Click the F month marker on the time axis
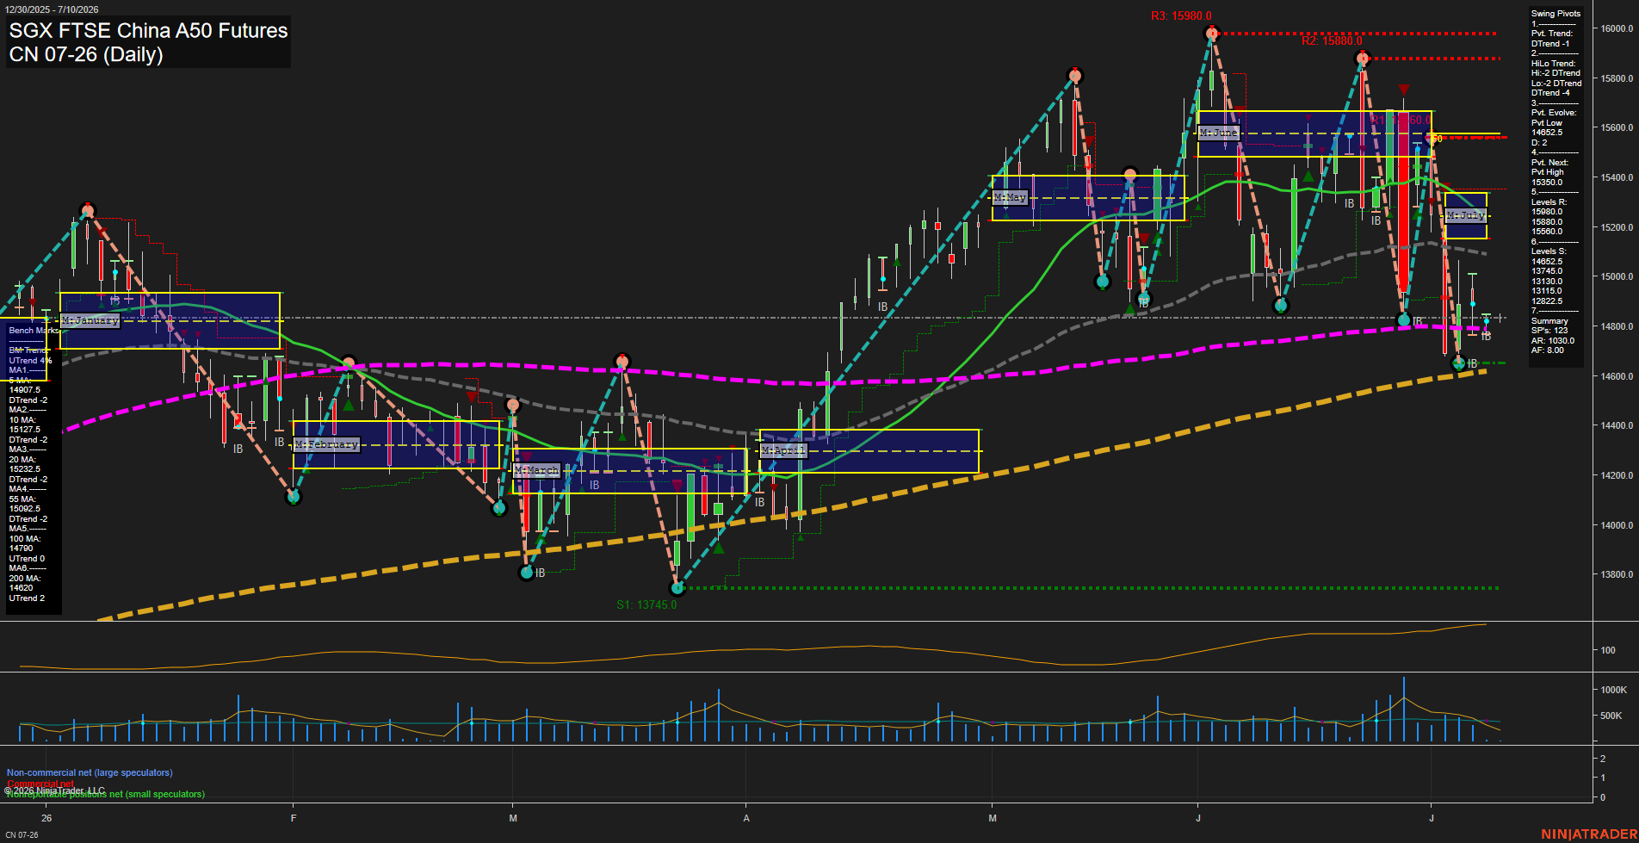Image resolution: width=1639 pixels, height=843 pixels. coord(294,818)
